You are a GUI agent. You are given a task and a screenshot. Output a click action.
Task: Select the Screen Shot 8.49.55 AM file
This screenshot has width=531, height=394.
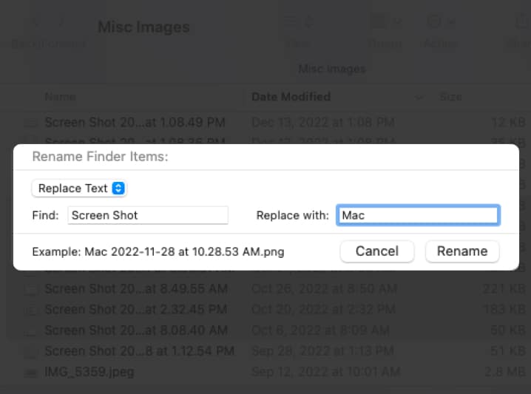(135, 288)
